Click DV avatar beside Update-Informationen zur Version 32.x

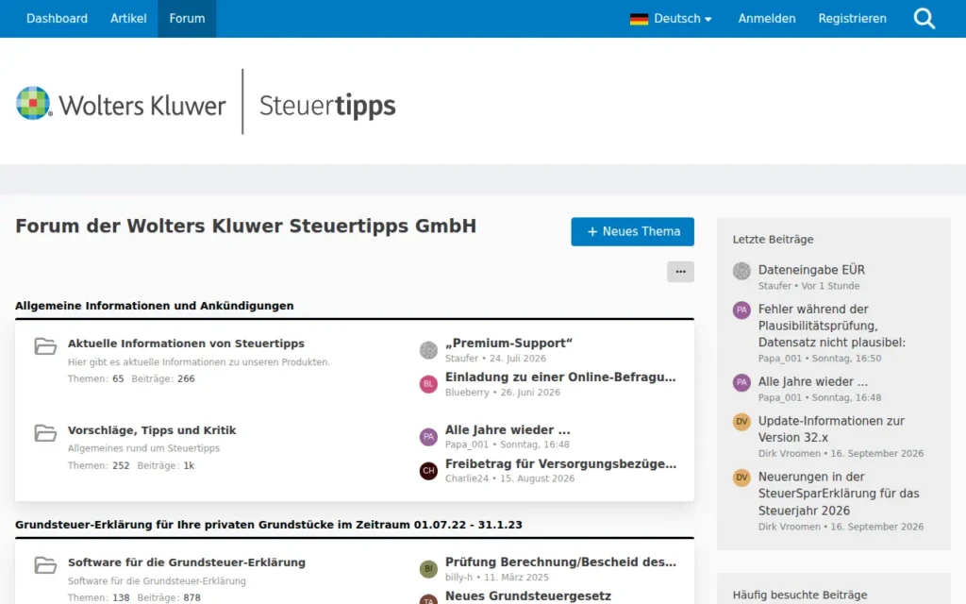(x=741, y=422)
